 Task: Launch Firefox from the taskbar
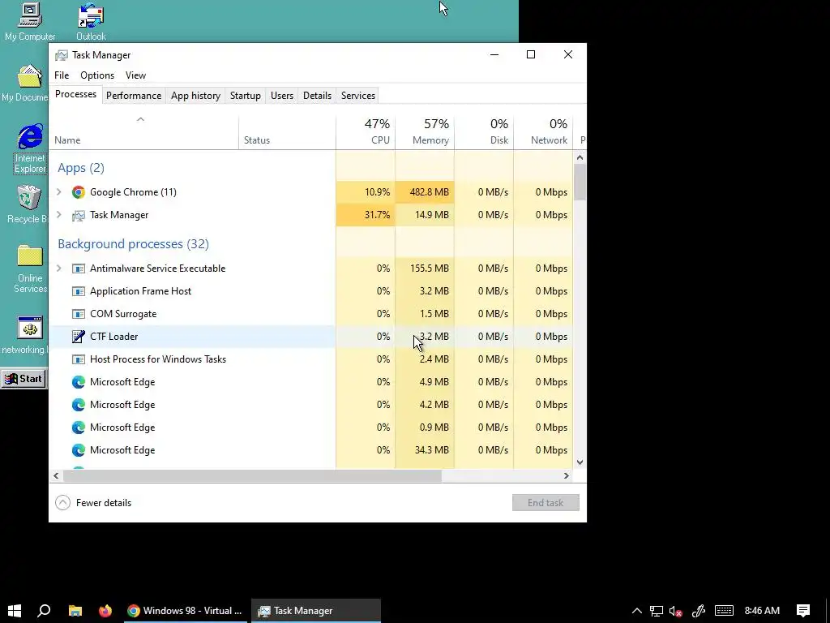pos(105,611)
